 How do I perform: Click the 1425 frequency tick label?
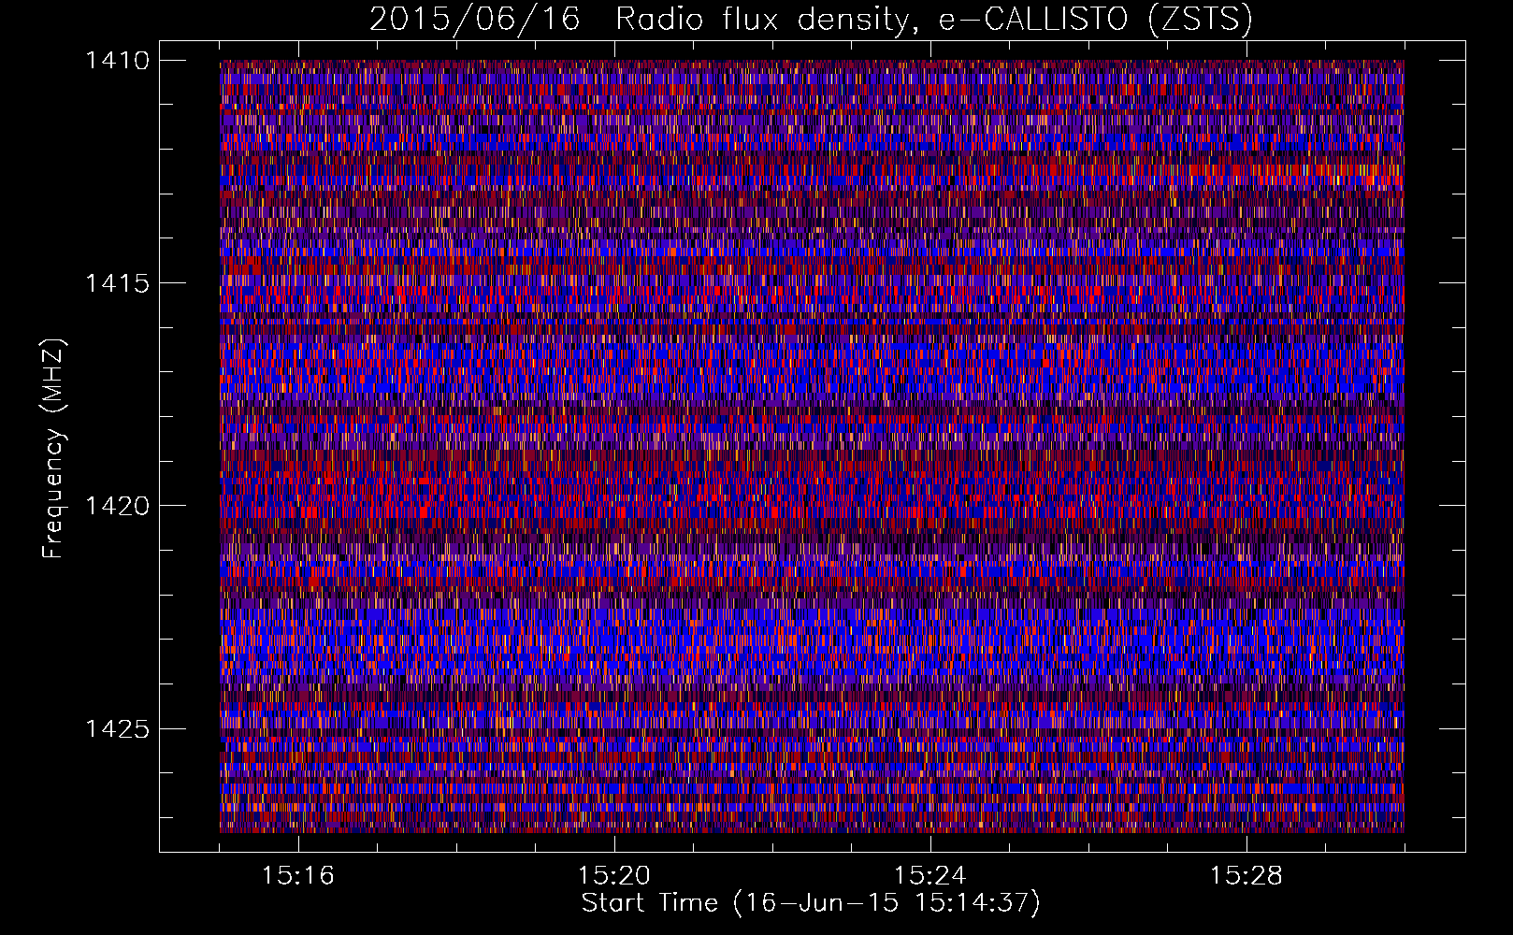point(117,728)
